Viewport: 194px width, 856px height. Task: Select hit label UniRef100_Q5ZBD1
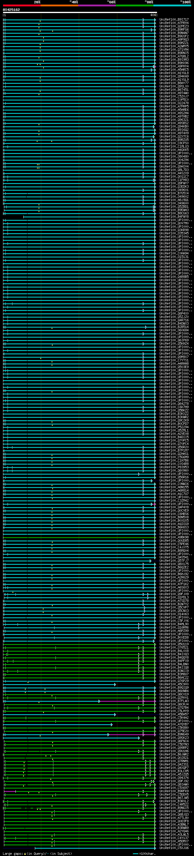point(174,207)
